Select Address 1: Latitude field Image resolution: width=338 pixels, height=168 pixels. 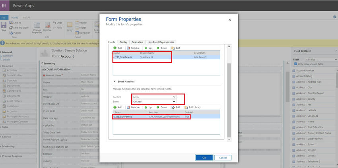point(306,110)
